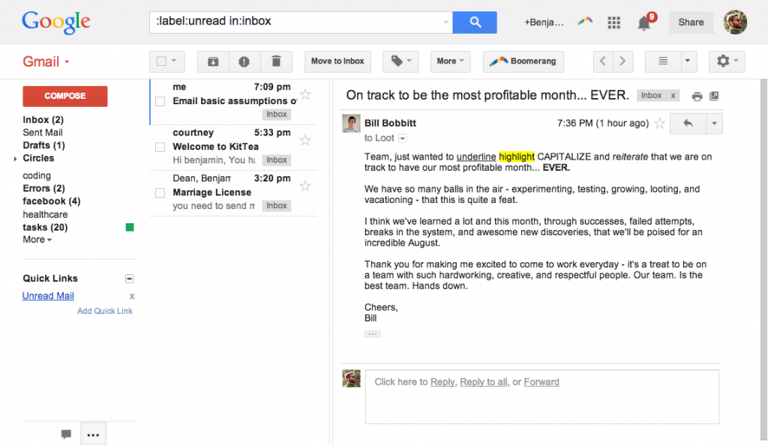Screen dimensions: 768x445
Task: Star the Marriage License message
Action: point(305,186)
